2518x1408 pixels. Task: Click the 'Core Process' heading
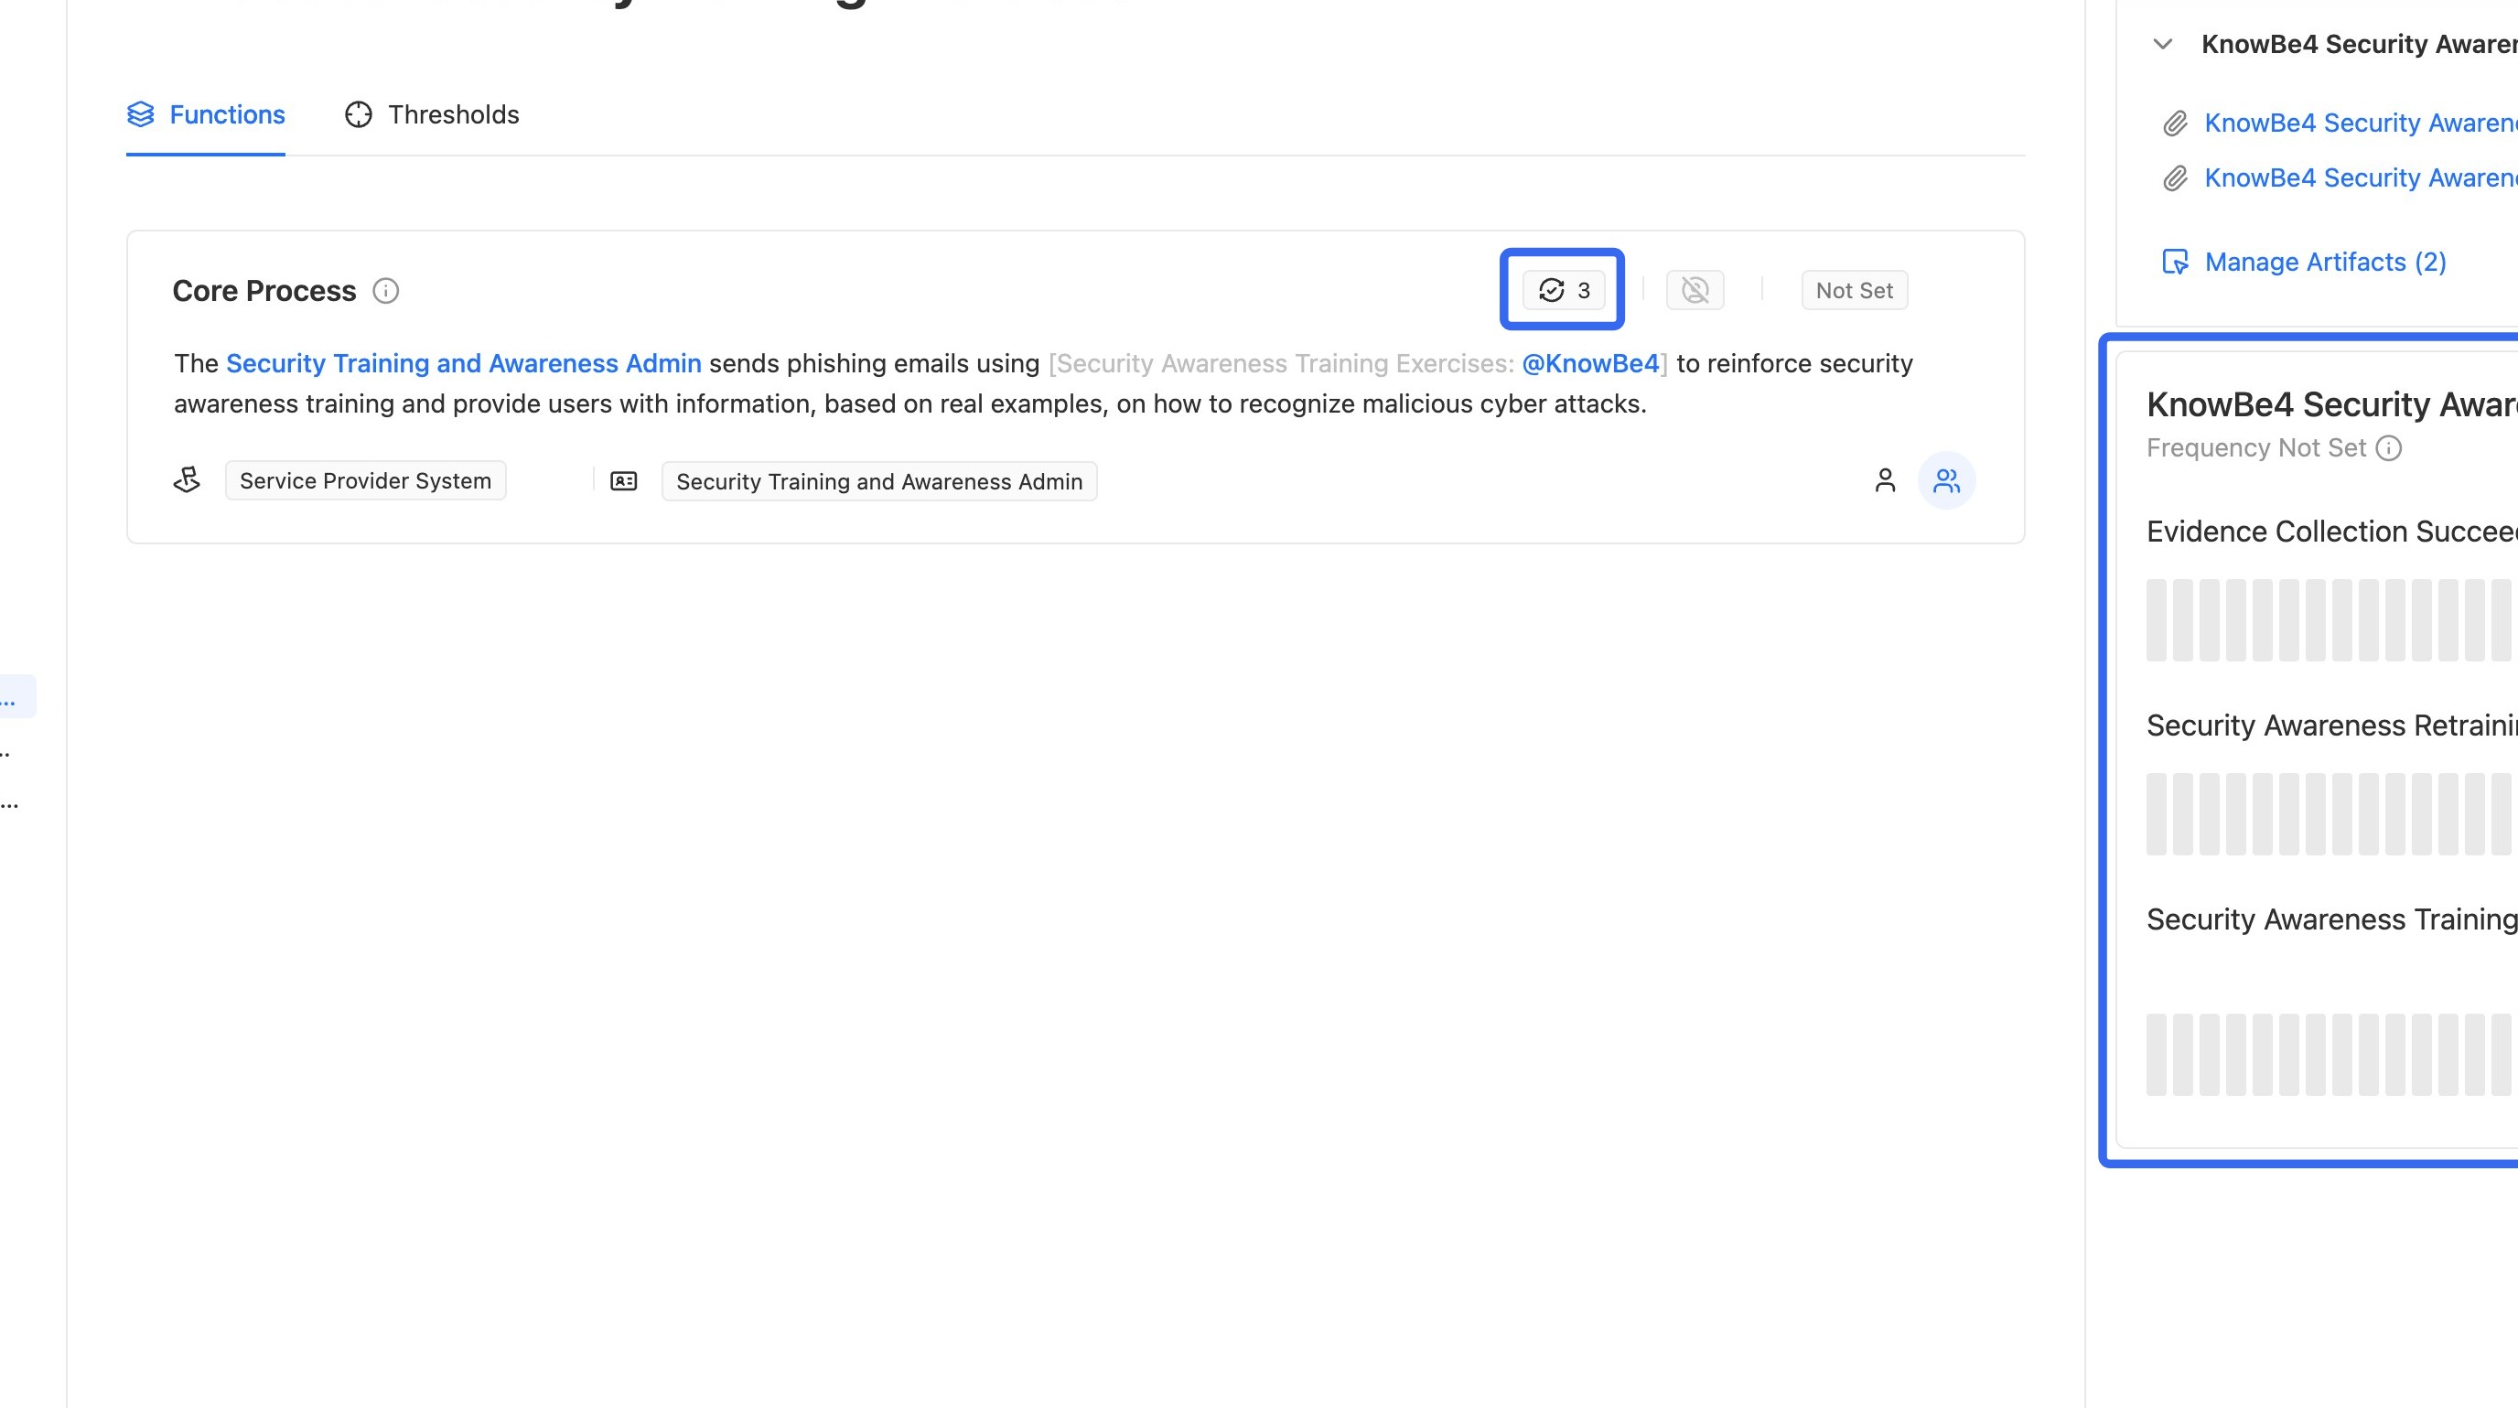tap(264, 291)
